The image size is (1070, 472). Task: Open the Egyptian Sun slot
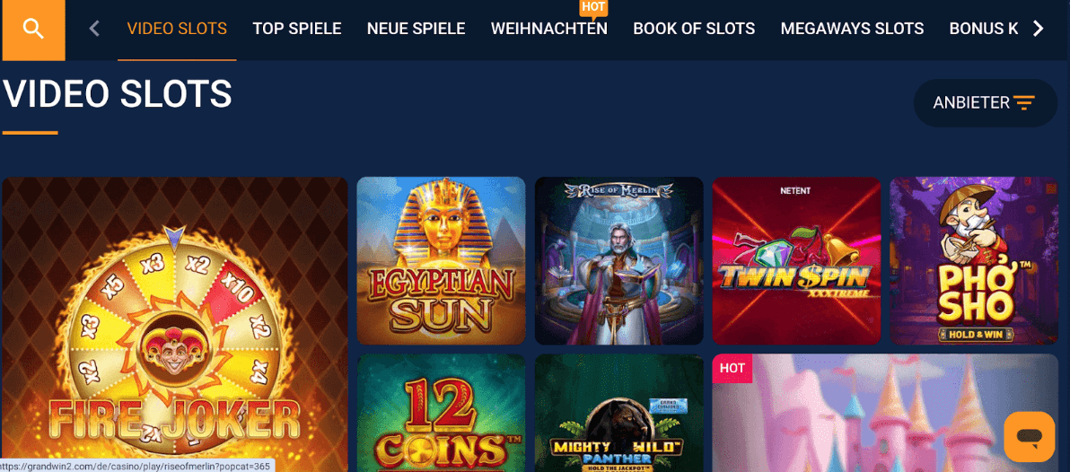tap(441, 261)
